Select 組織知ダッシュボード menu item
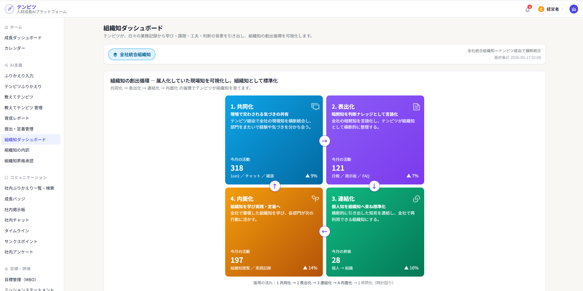 coord(31,139)
